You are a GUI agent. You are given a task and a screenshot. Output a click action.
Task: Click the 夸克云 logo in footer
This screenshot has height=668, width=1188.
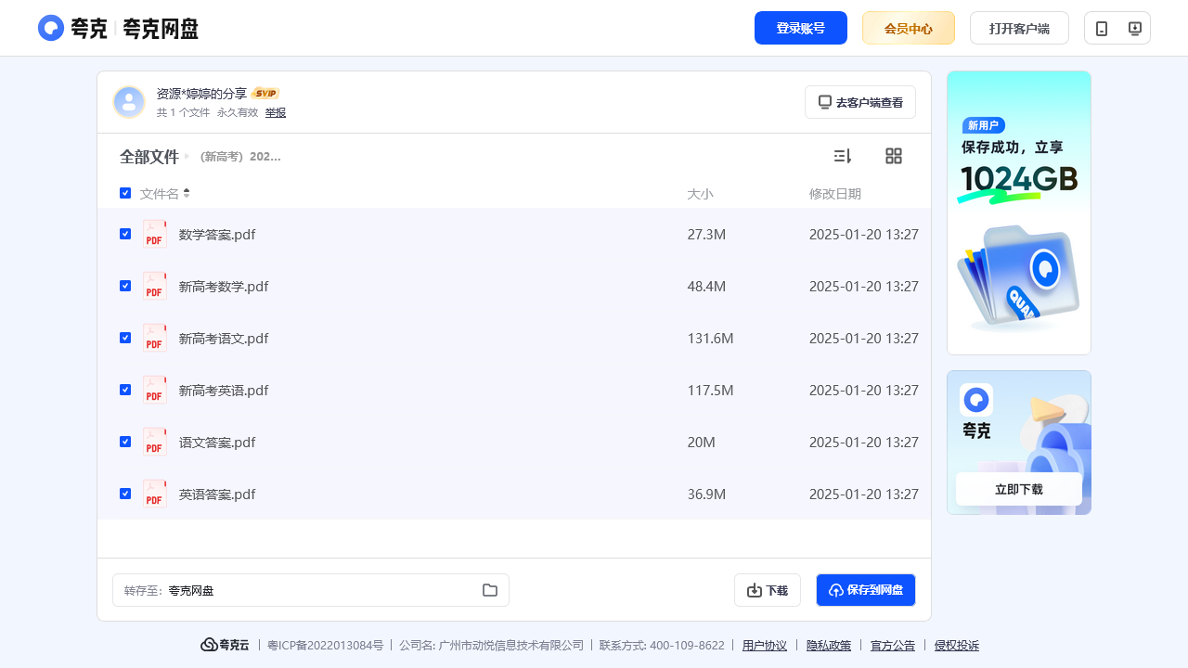[225, 645]
